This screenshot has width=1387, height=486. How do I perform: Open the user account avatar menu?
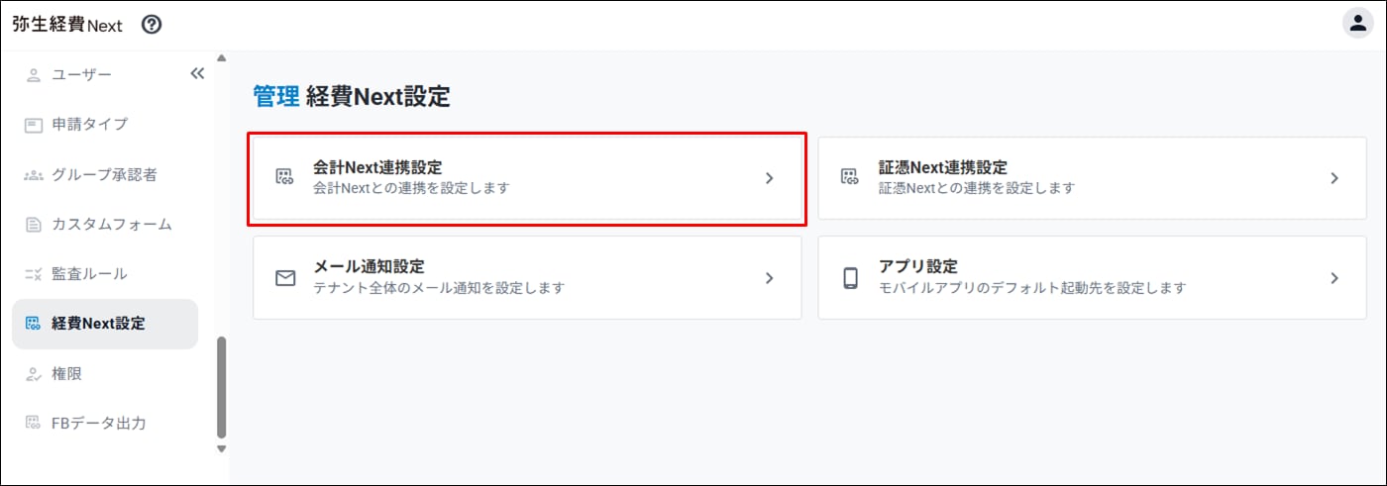(x=1357, y=24)
